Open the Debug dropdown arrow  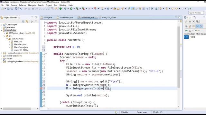coord(68,9)
